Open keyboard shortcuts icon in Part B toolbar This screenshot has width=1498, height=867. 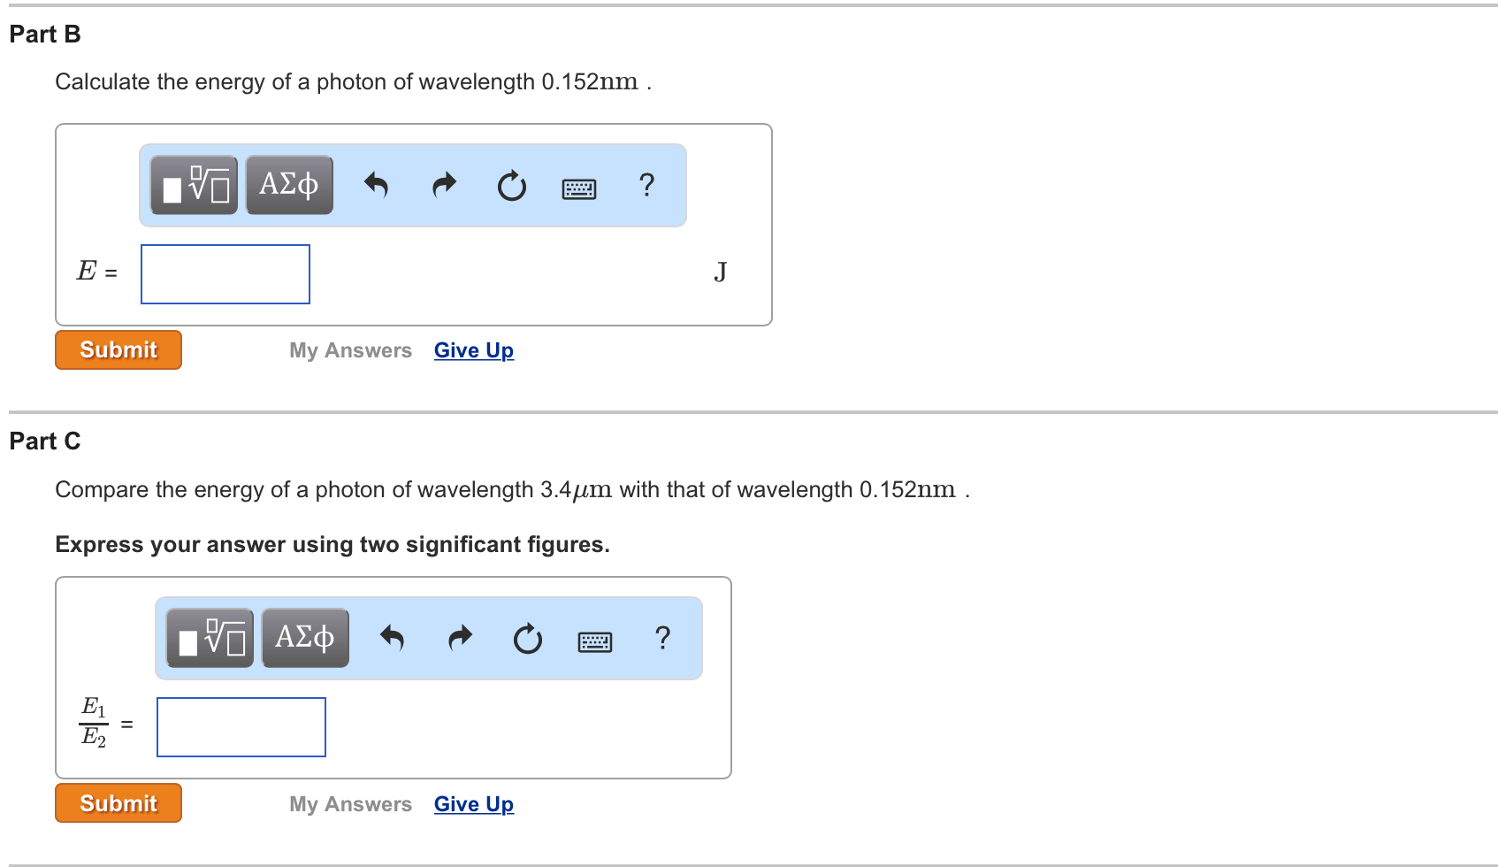click(578, 188)
